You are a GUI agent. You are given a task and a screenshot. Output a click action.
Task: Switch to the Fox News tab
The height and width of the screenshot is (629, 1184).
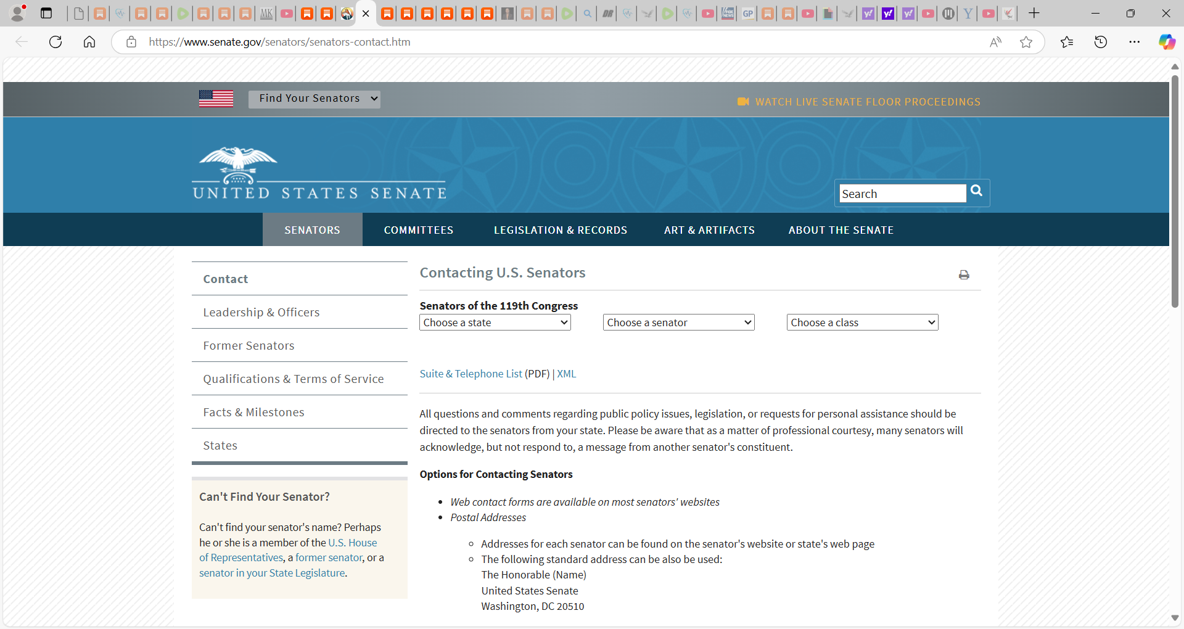click(728, 14)
